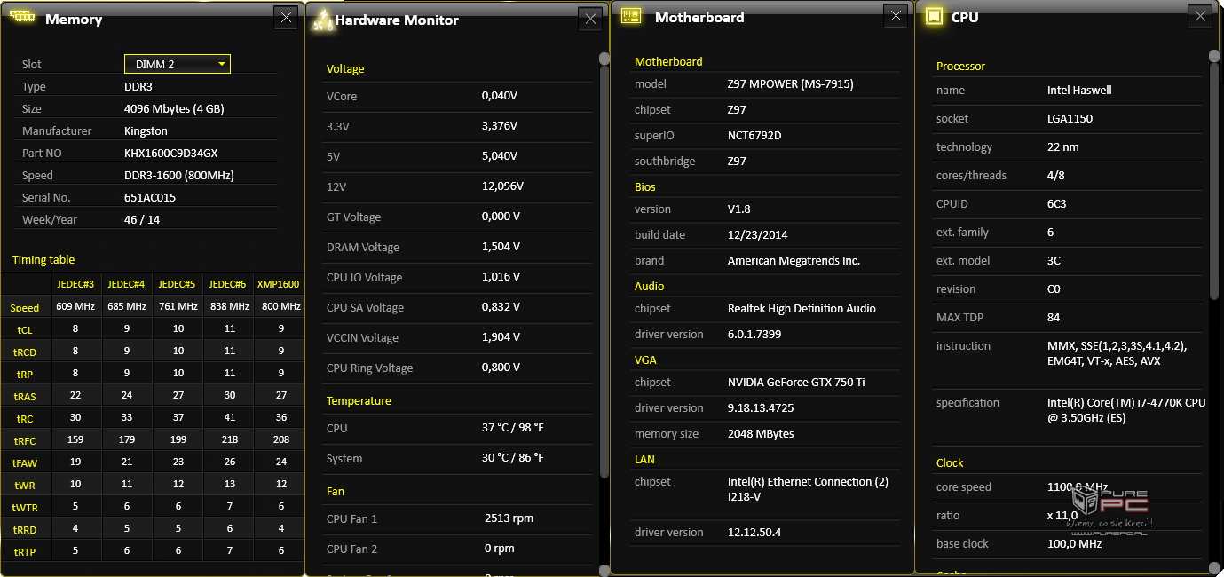Screen dimensions: 1224x577
Task: Select the 12V reading "12,096V"
Action: [x=502, y=186]
